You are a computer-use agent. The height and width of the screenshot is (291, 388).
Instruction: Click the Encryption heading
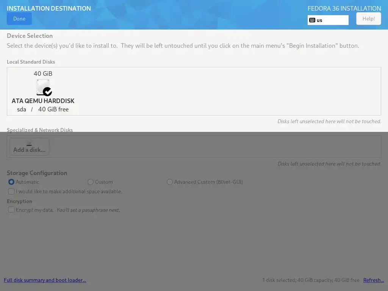click(19, 202)
